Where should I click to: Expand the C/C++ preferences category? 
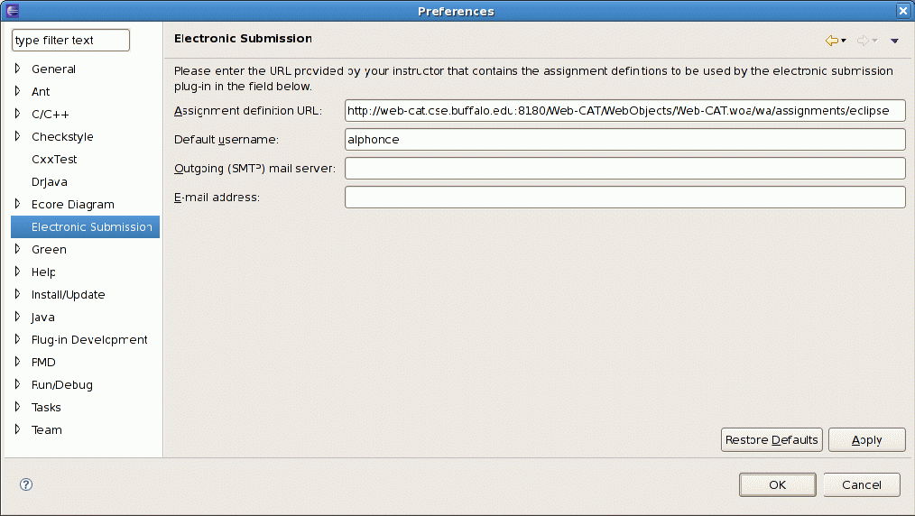point(17,114)
